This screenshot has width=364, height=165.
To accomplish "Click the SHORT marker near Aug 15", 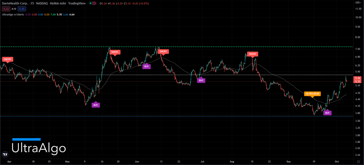I will (252, 54).
